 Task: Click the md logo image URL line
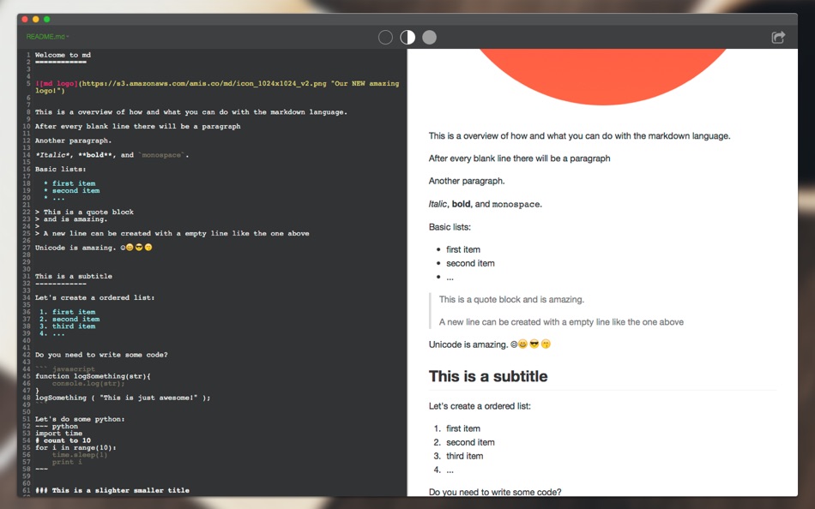(217, 87)
